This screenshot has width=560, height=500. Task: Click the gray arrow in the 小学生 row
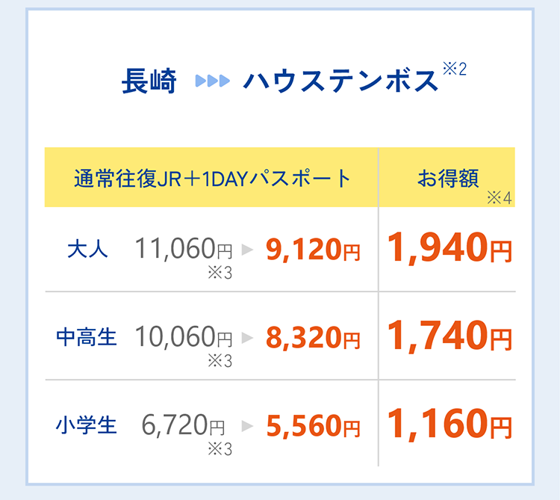247,426
